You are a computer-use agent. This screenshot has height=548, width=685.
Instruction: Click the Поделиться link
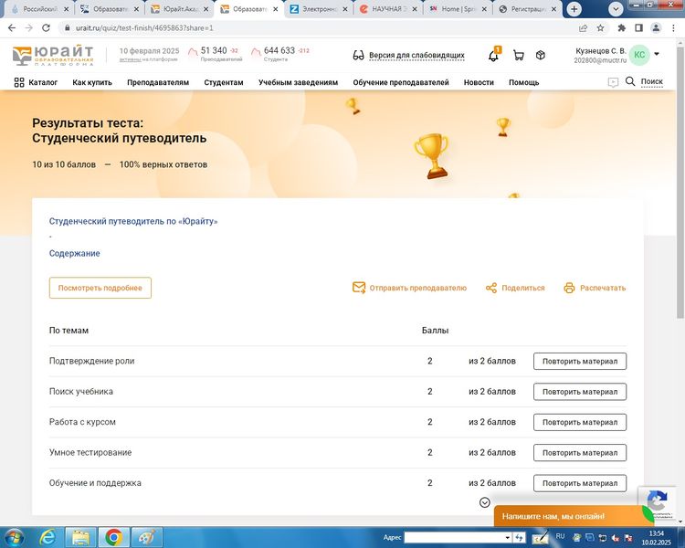pyautogui.click(x=523, y=288)
